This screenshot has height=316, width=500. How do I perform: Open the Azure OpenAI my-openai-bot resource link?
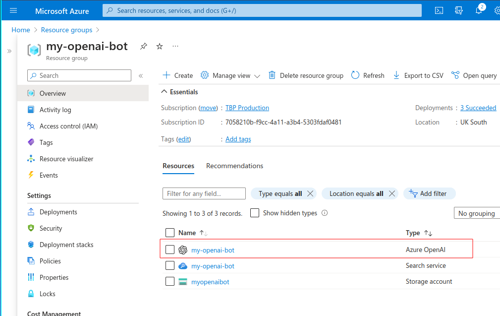213,250
